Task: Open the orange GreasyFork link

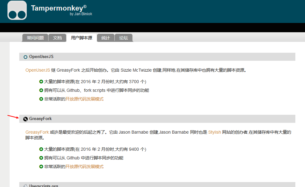Action: [x=37, y=132]
